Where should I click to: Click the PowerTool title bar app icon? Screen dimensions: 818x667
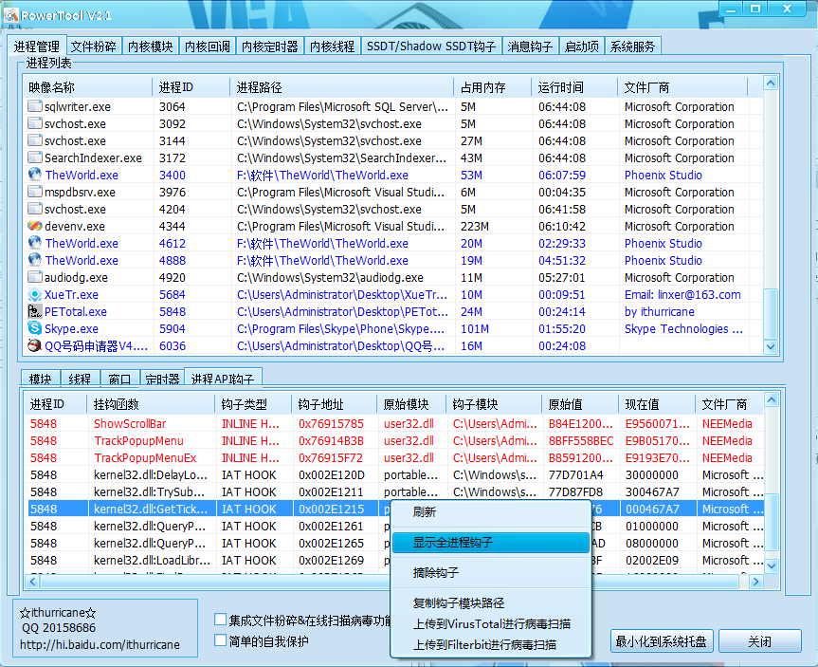tap(11, 15)
